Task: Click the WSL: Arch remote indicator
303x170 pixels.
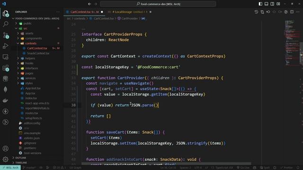Action: click(x=10, y=168)
